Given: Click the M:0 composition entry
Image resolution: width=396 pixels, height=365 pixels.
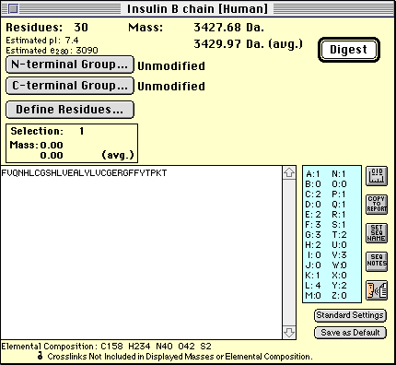Looking at the screenshot, I should pyautogui.click(x=313, y=296).
